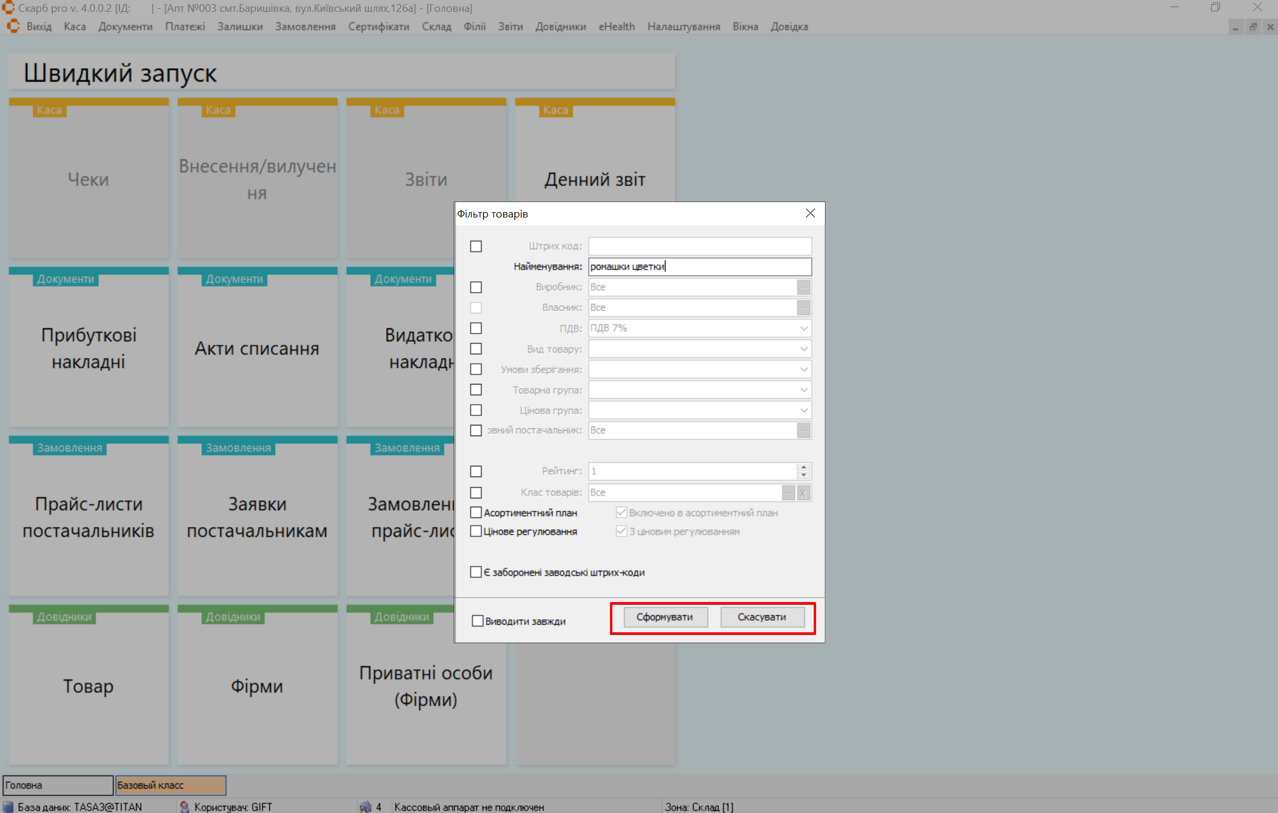Expand the ПДВ 7% dropdown
This screenshot has height=813, width=1278.
point(804,328)
